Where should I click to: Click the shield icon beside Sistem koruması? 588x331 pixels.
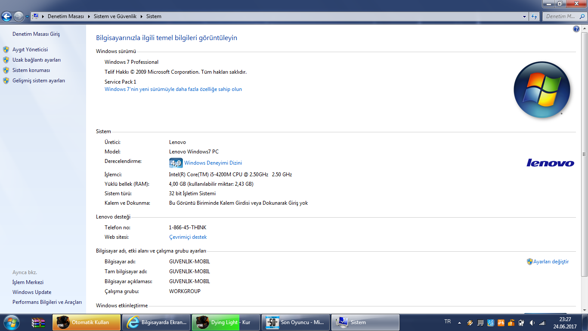[x=6, y=70]
